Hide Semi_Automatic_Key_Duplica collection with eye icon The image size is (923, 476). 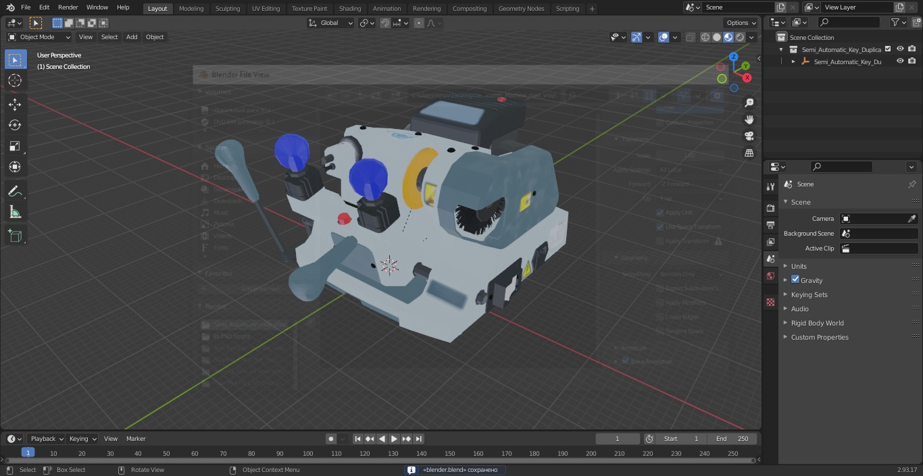[900, 49]
